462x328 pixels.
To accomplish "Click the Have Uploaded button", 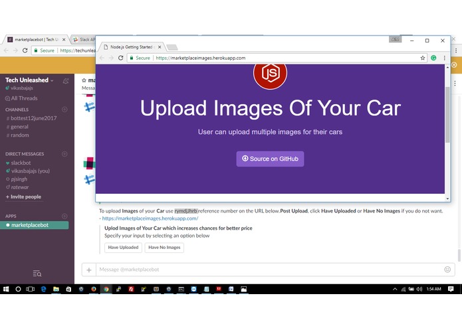I will (123, 248).
